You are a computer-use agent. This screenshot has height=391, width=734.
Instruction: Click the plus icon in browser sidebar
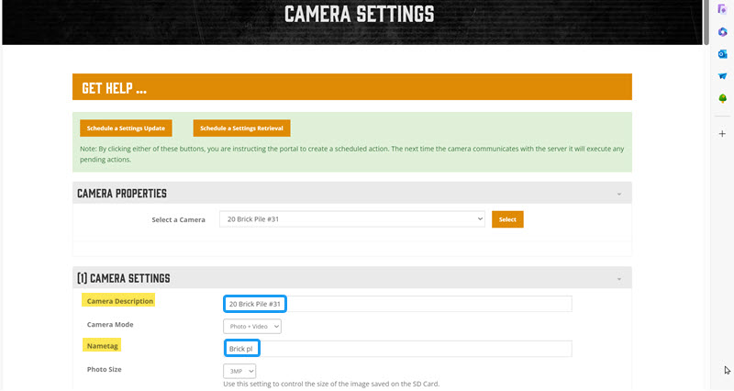pos(722,134)
